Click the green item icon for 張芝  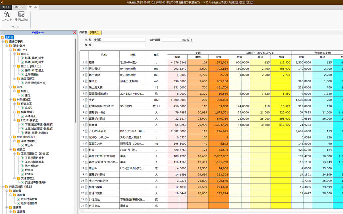point(22,95)
